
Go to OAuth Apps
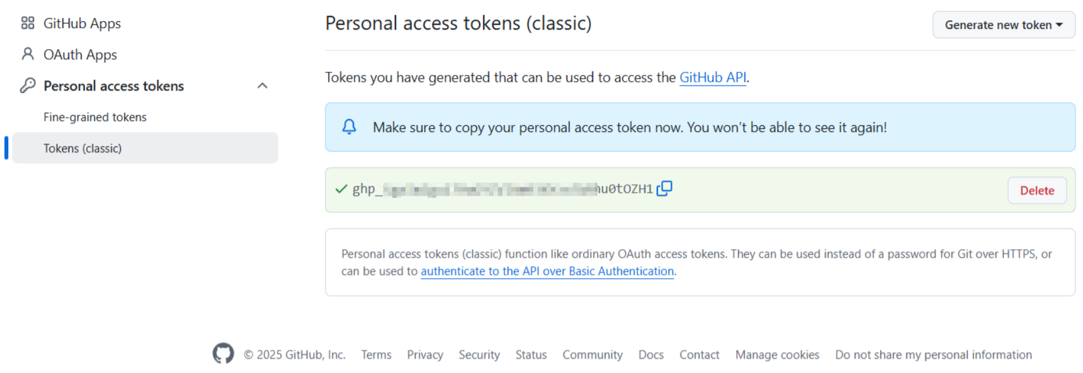pos(80,55)
